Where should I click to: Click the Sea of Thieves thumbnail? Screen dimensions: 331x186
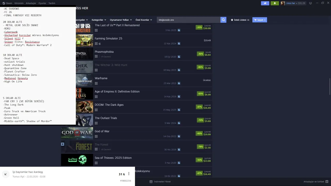(77, 160)
